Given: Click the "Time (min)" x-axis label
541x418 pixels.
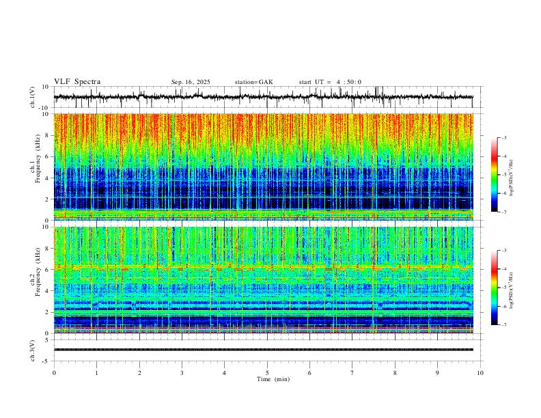Looking at the screenshot, I should coord(273,379).
